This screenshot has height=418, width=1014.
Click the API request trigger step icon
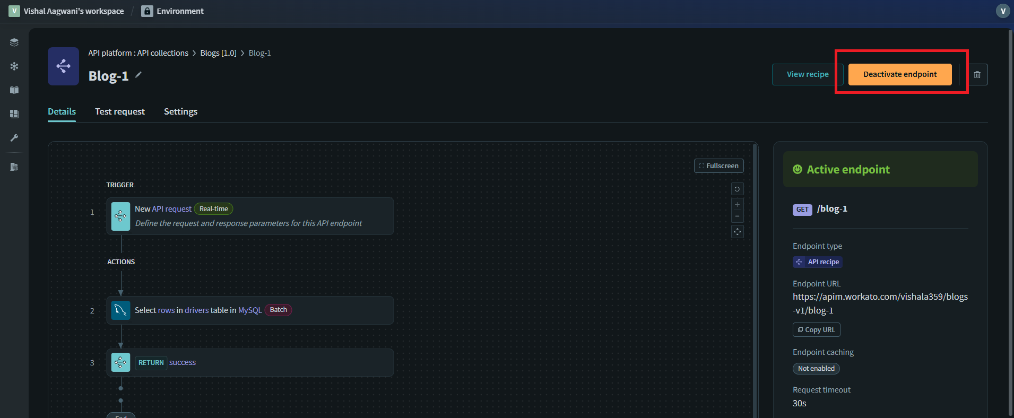point(120,216)
